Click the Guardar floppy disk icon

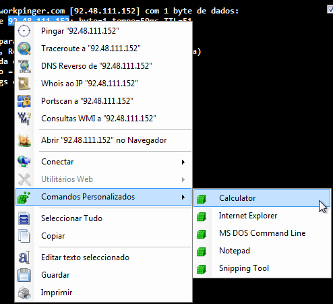point(24,275)
